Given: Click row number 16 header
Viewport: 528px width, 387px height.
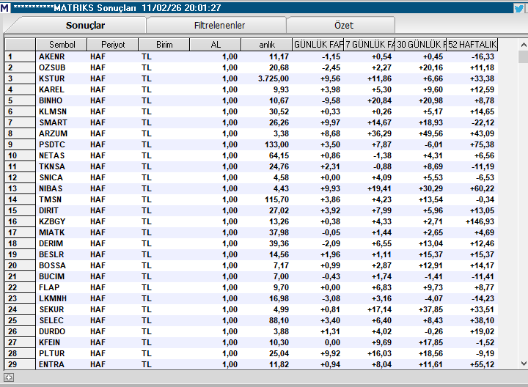Looking at the screenshot, I should click(x=20, y=221).
